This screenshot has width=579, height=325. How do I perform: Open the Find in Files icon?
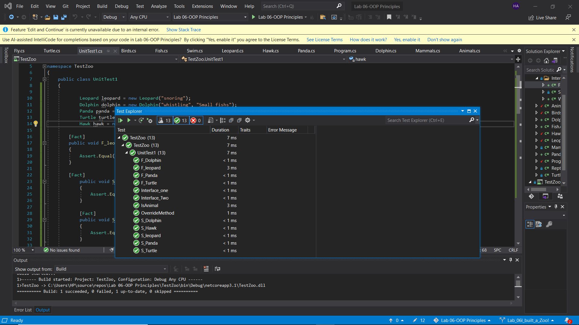coord(323,17)
